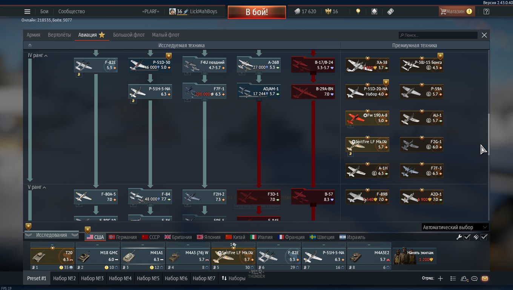This screenshot has height=290, width=513.
Task: Close the research tree with X
Action: tap(484, 35)
